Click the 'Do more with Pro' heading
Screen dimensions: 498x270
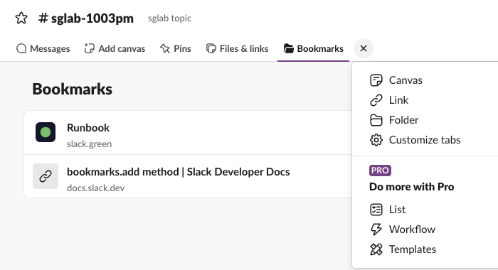[412, 187]
